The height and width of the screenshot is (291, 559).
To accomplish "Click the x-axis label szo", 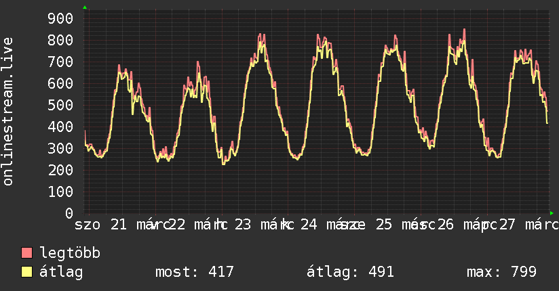I will [x=88, y=225].
